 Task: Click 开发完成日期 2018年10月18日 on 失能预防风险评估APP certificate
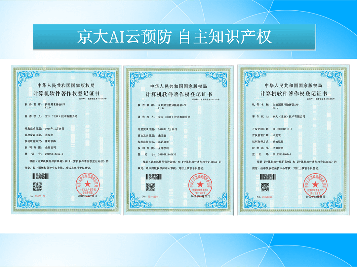(x=272, y=129)
